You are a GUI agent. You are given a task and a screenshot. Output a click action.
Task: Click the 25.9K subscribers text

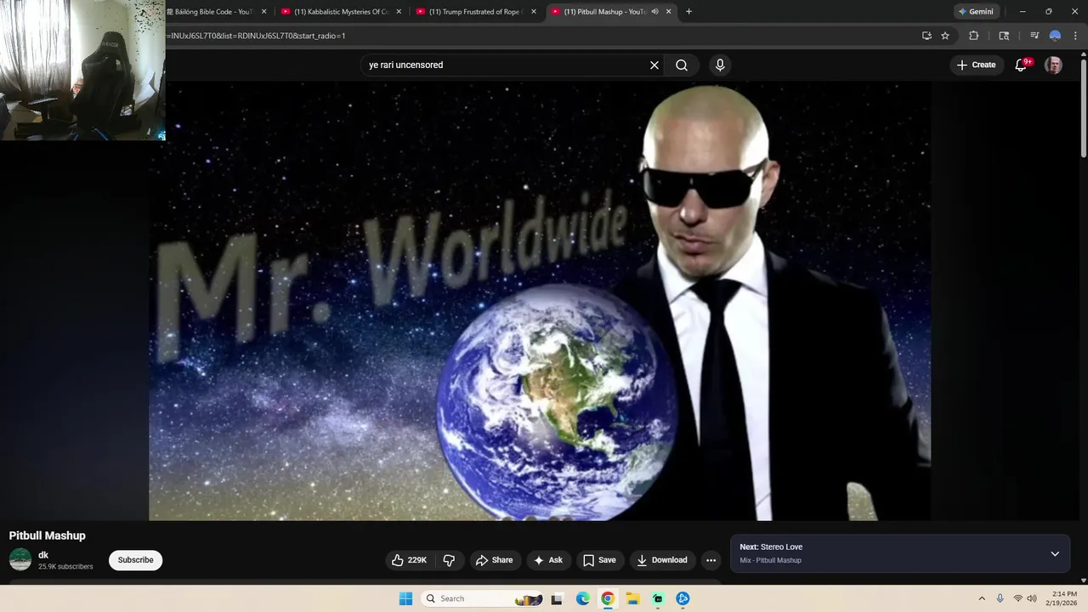(x=65, y=566)
